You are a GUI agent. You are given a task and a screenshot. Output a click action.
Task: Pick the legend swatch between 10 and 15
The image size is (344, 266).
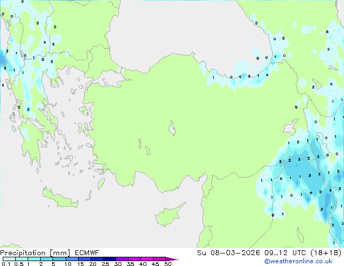click(73, 259)
